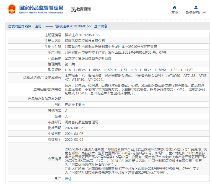Click the 河南省药品监督管理局 approval department

click(x=81, y=122)
